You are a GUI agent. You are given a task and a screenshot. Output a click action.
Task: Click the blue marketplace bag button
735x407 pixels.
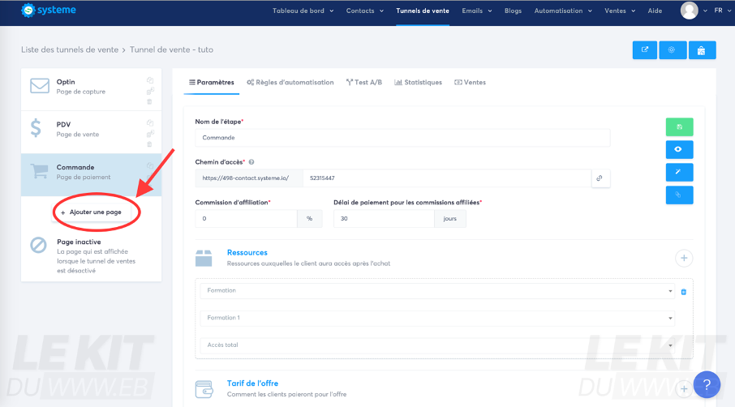click(702, 50)
